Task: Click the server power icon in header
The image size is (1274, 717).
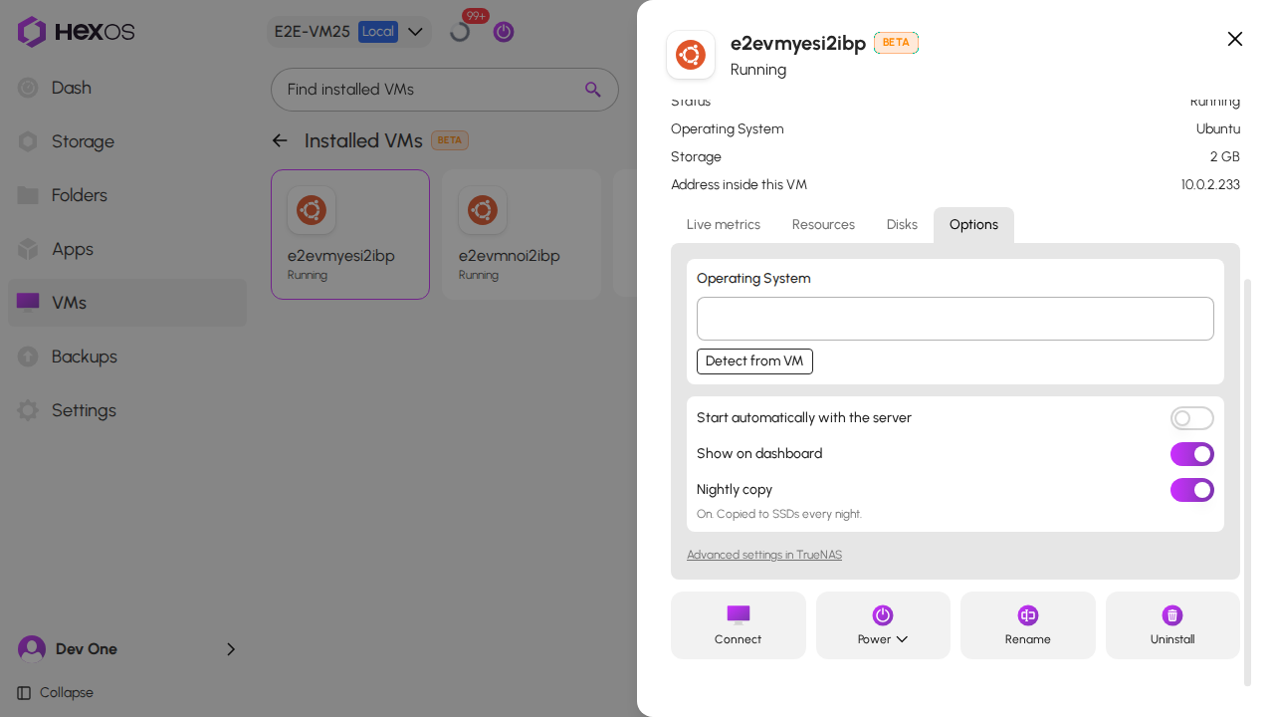Action: point(504,32)
